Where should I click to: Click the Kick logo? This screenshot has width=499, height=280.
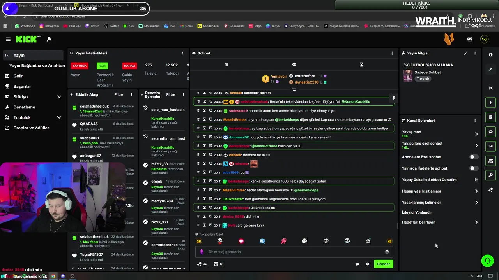point(28,39)
